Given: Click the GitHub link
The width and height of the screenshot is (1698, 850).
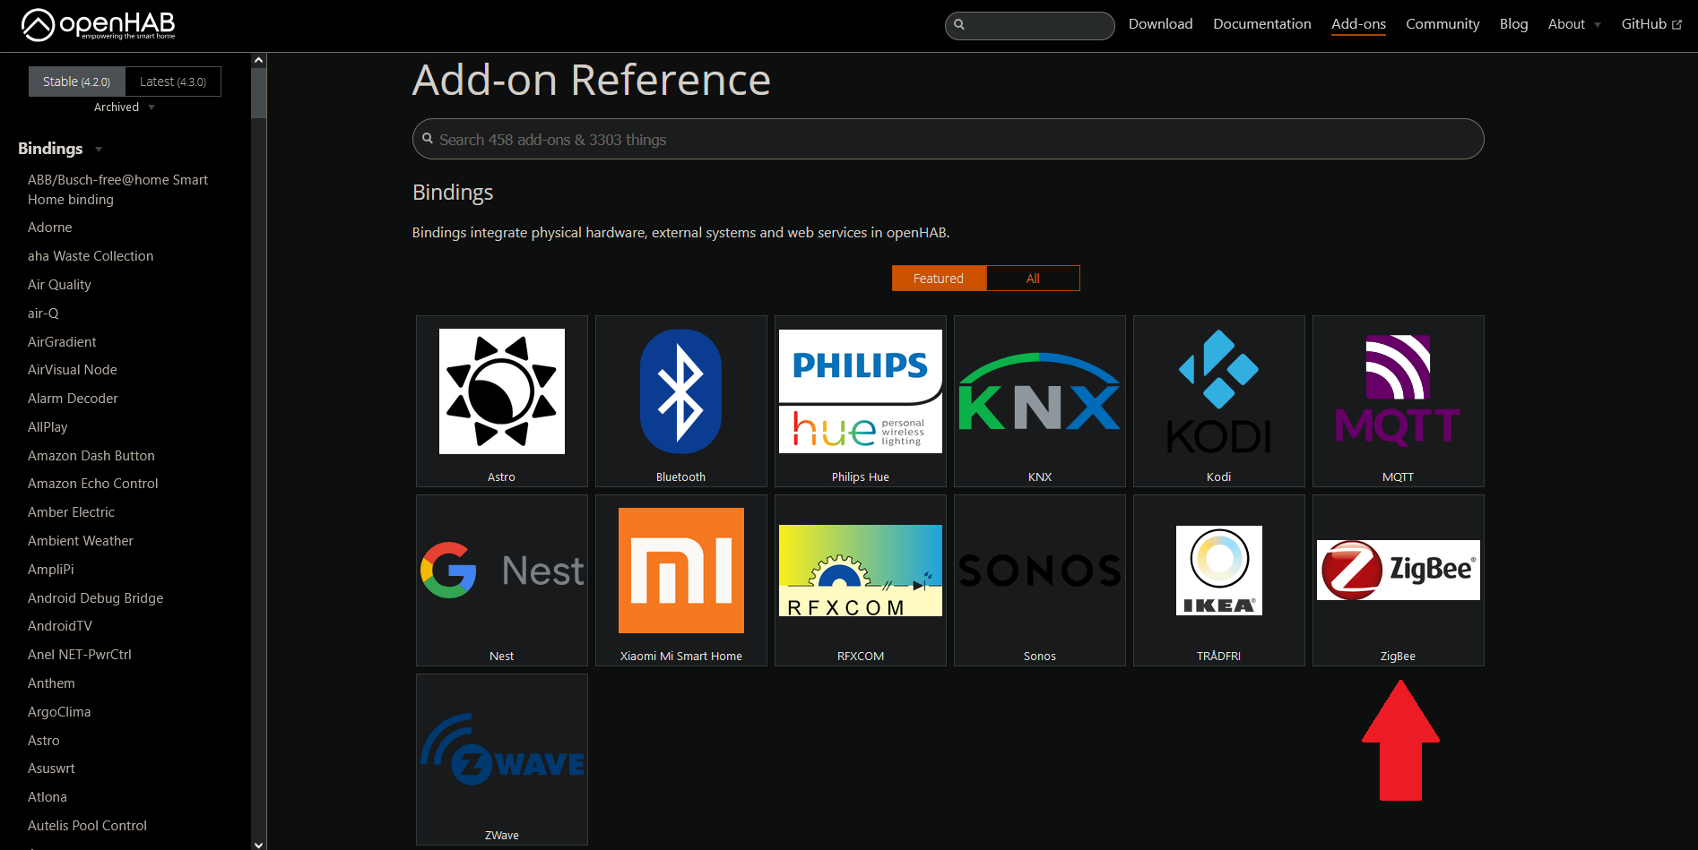Looking at the screenshot, I should point(1650,23).
